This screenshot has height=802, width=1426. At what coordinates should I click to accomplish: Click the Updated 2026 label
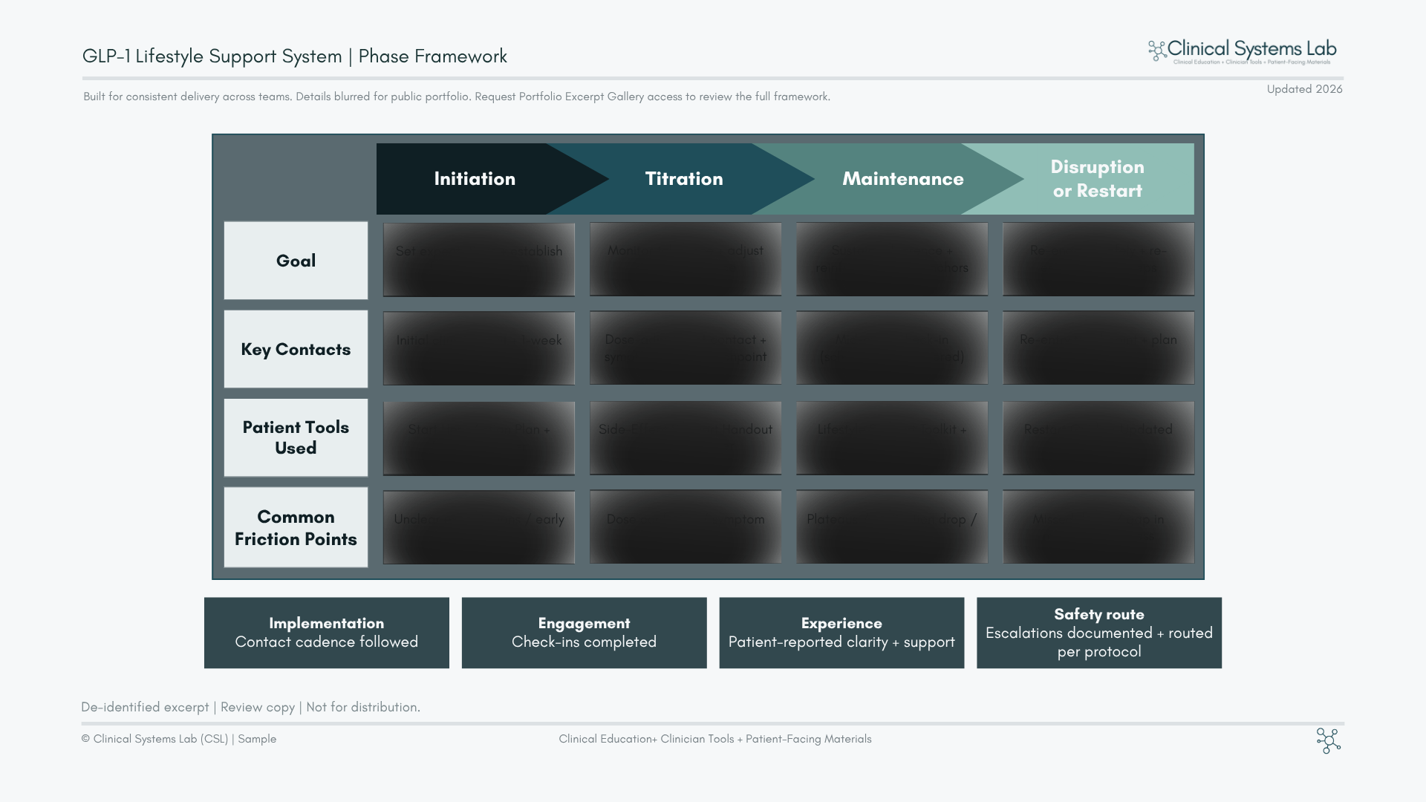click(1304, 89)
